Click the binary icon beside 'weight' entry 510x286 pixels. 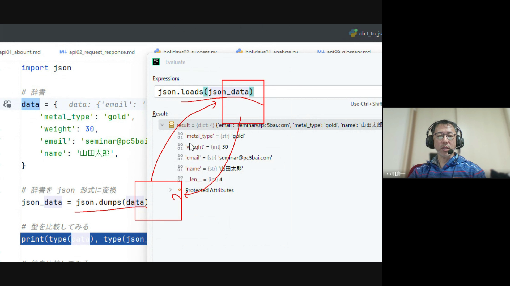click(180, 147)
